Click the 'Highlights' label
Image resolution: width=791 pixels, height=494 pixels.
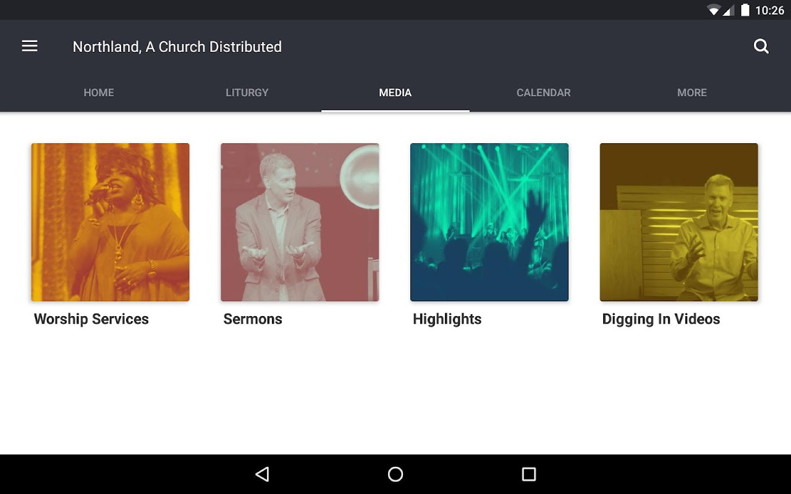pyautogui.click(x=447, y=319)
